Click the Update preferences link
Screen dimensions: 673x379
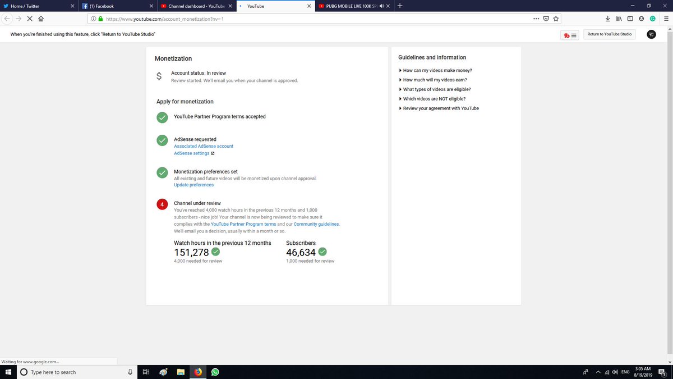point(193,185)
